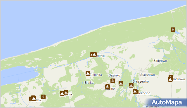This screenshot has height=108, width=187.
Task: Click the marker overlapping the Sasino label
Action: [x=108, y=87]
